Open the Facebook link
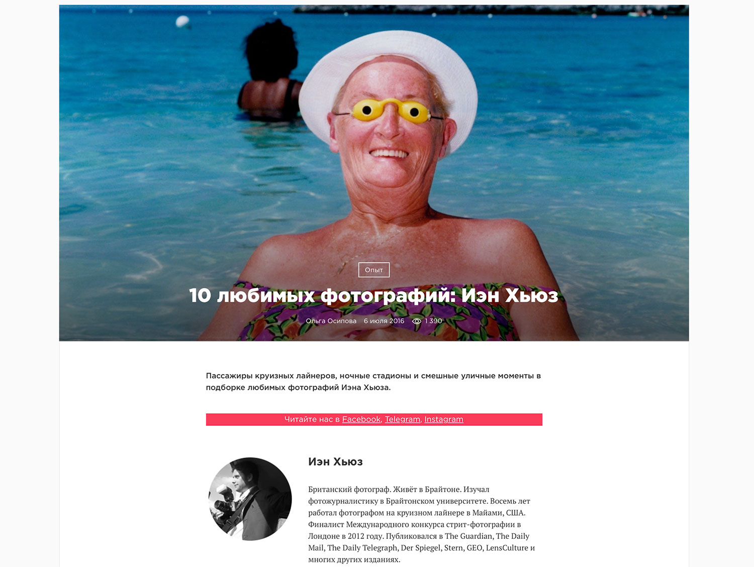 (x=361, y=419)
